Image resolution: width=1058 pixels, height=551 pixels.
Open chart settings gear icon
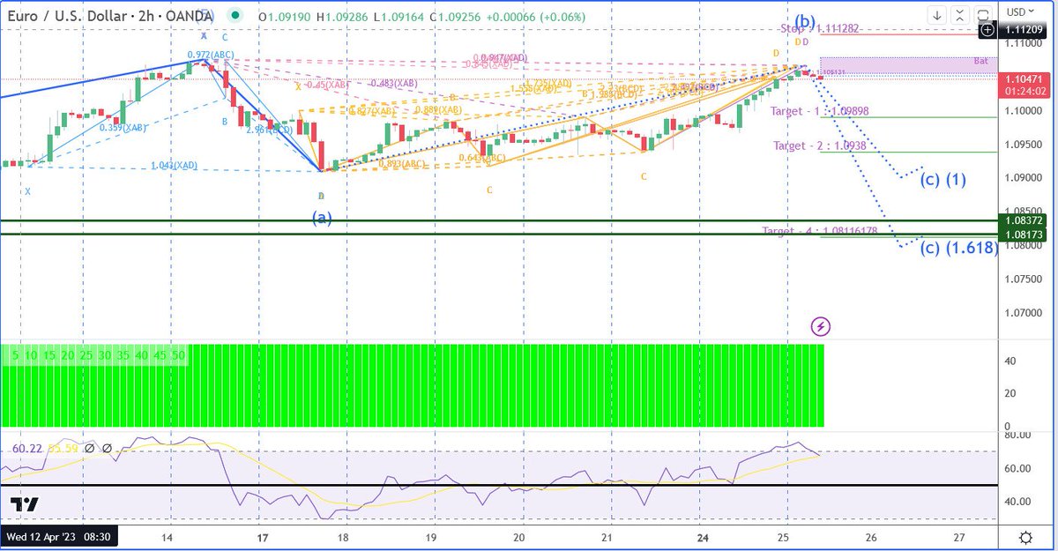[1025, 537]
